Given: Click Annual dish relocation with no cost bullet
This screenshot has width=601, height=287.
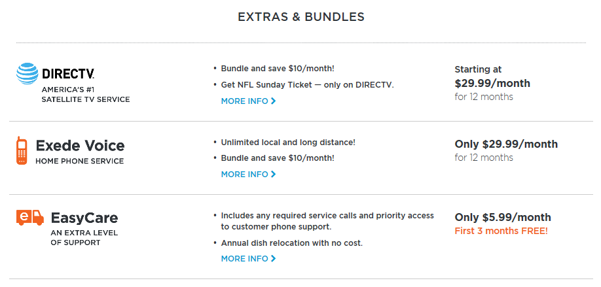Looking at the screenshot, I should (292, 243).
